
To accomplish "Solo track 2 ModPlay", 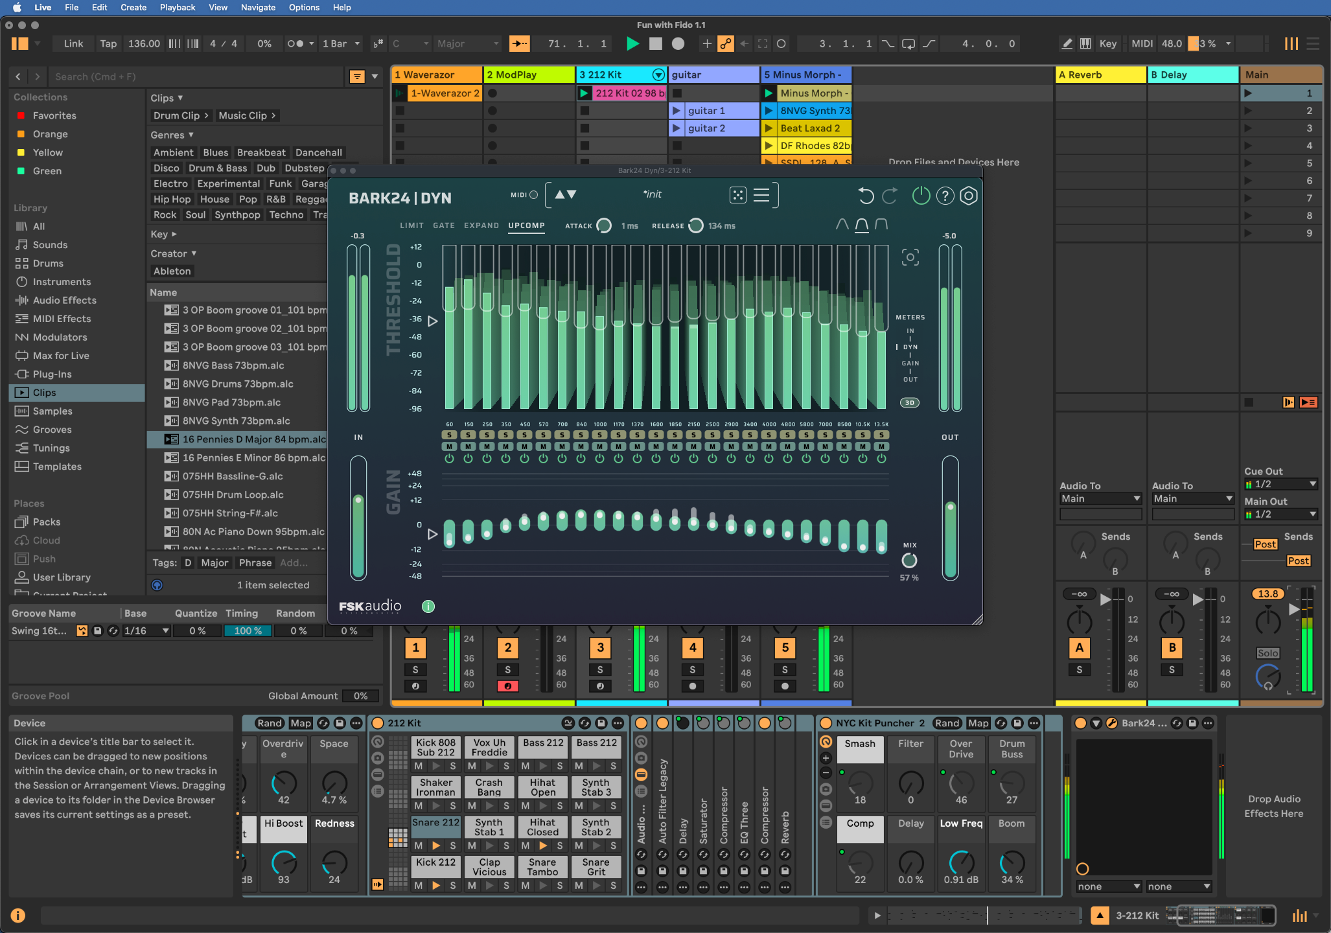I will pyautogui.click(x=507, y=670).
